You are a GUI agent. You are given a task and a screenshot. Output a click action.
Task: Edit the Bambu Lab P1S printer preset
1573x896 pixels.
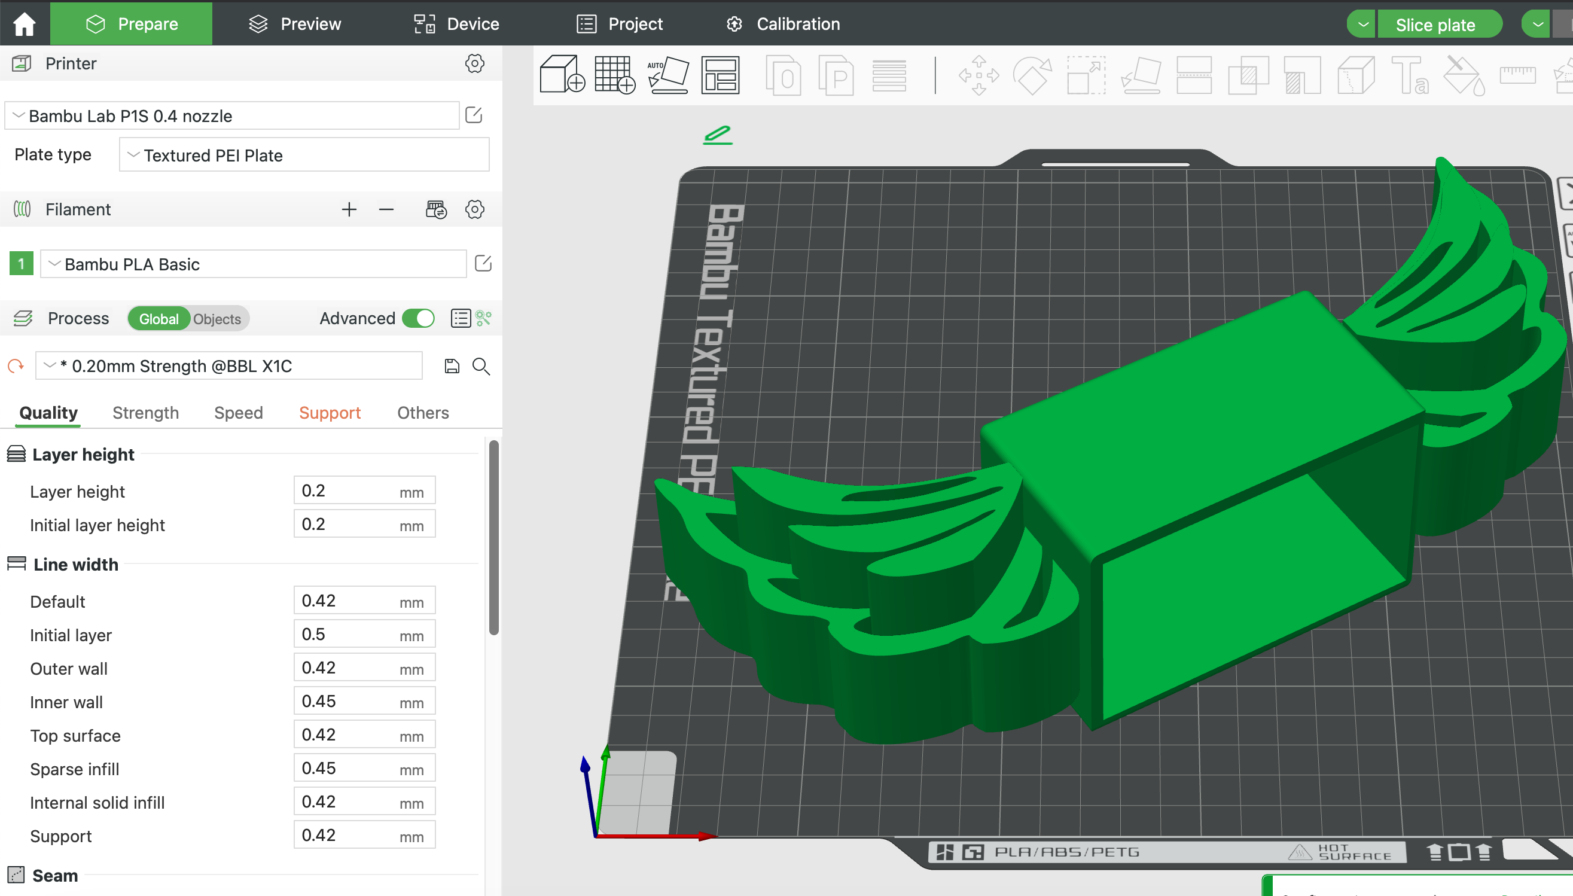(x=474, y=115)
